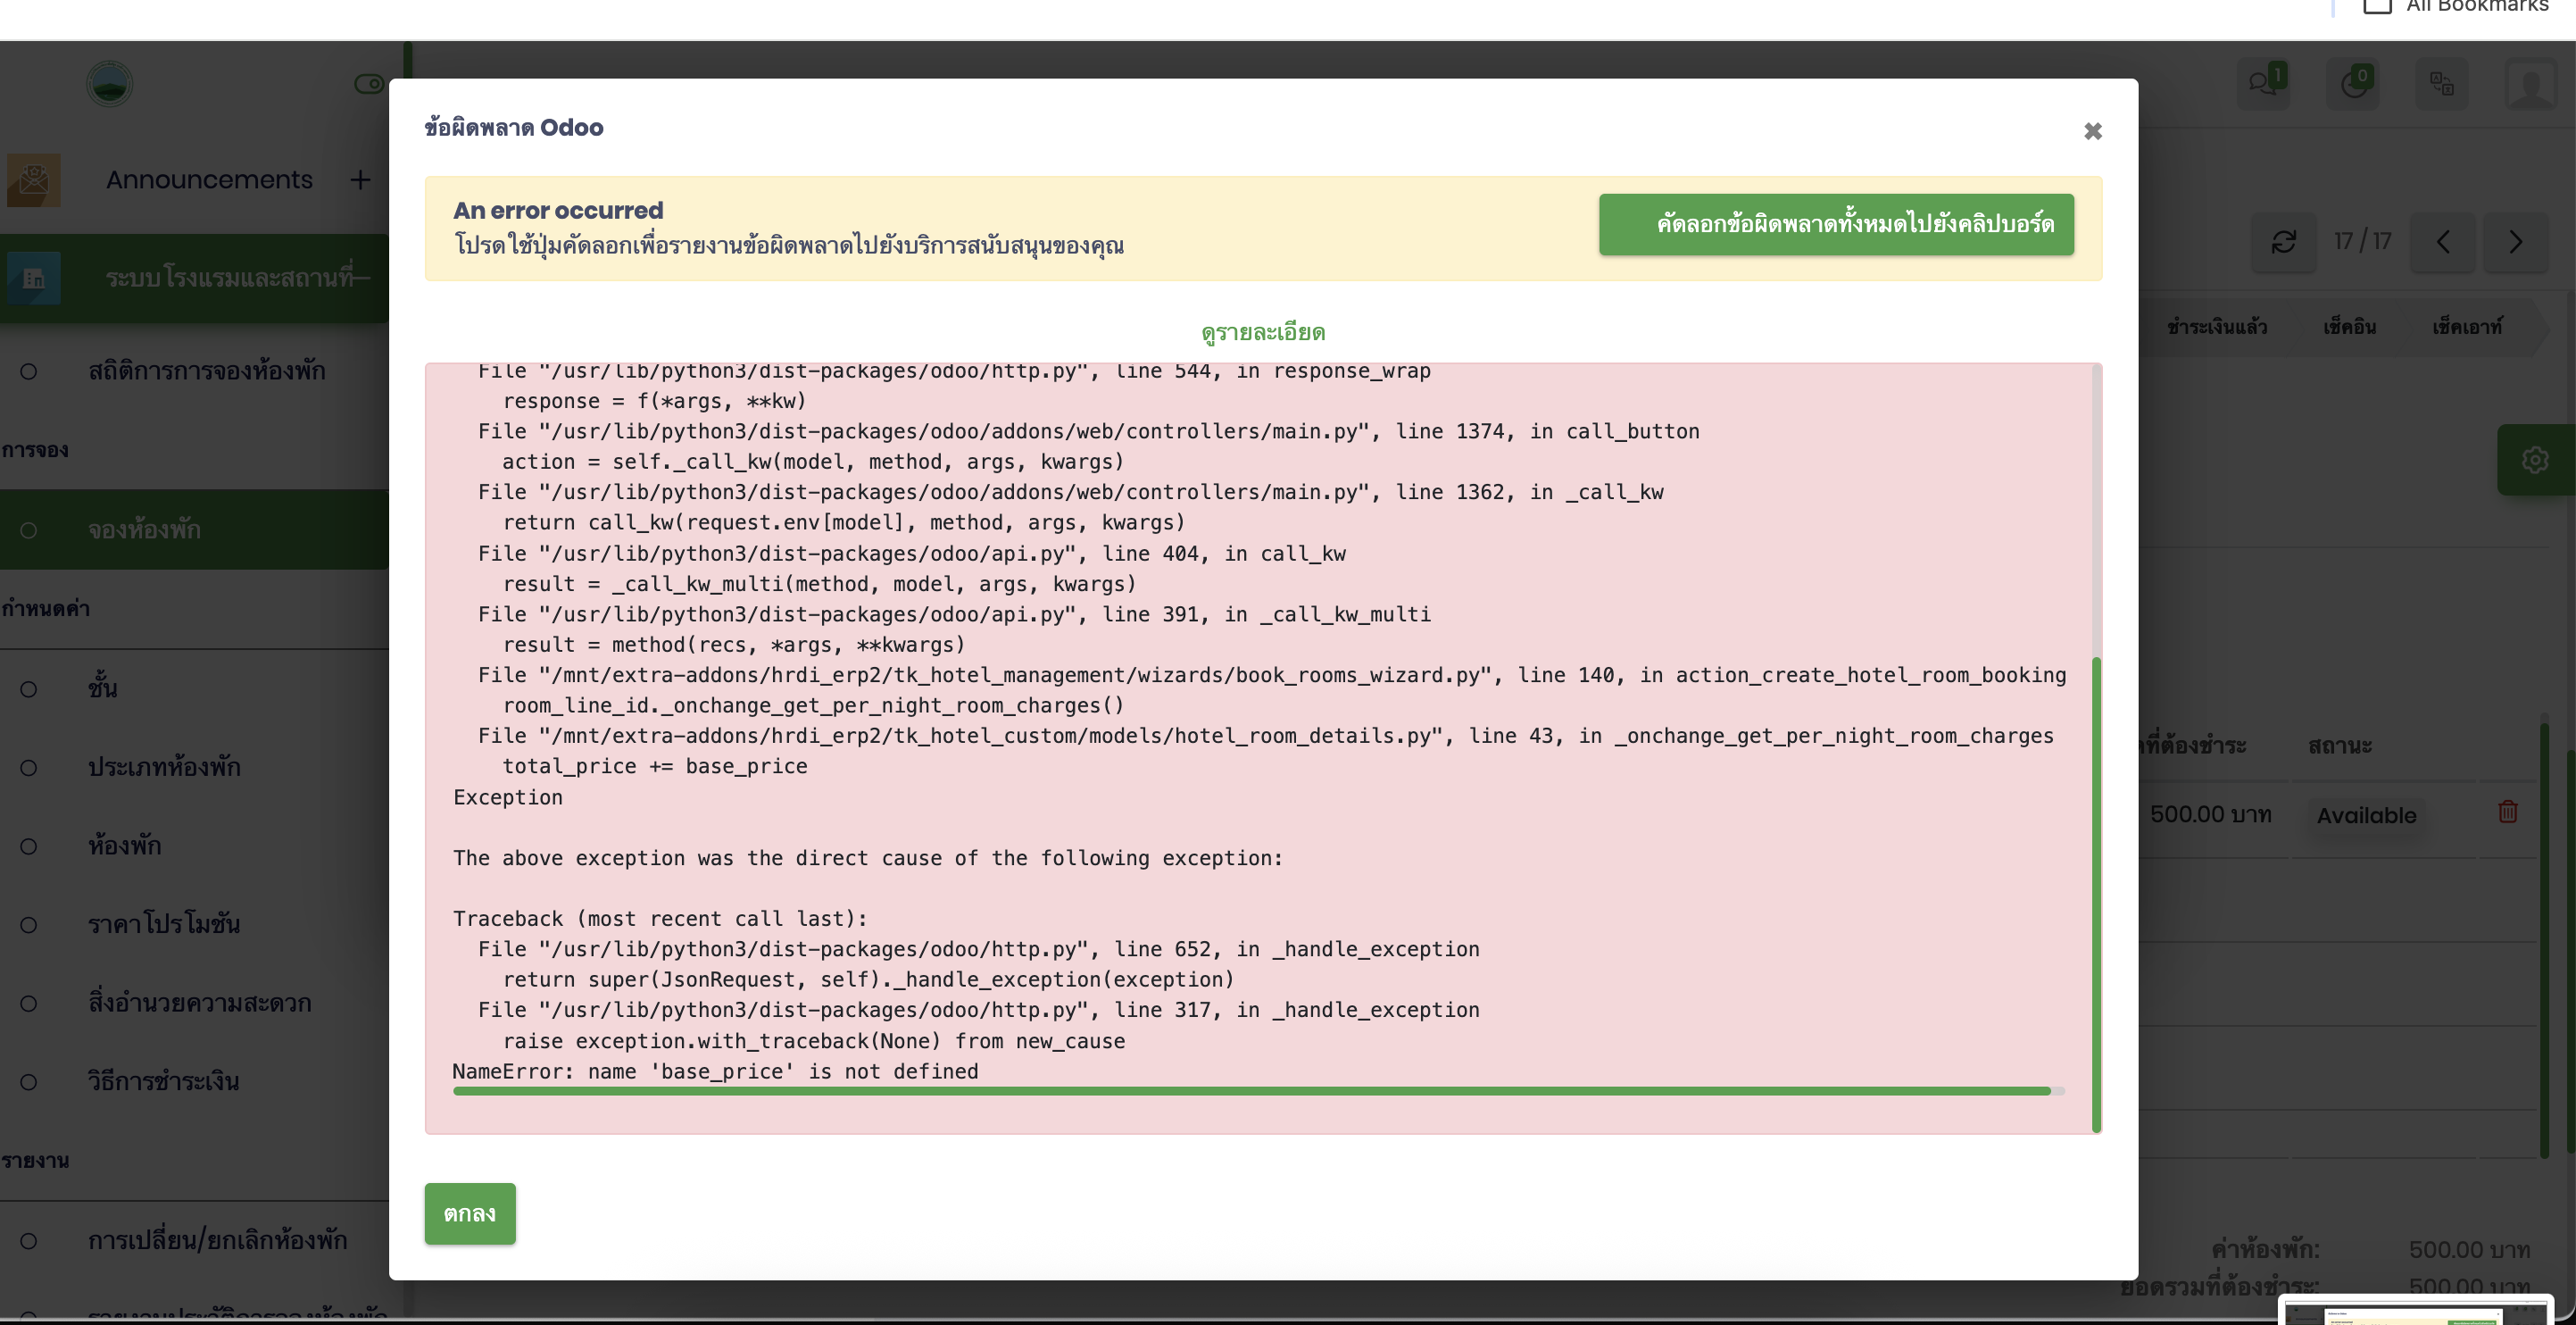This screenshot has height=1325, width=2576.
Task: Click the ตกลง confirm button
Action: tap(469, 1213)
